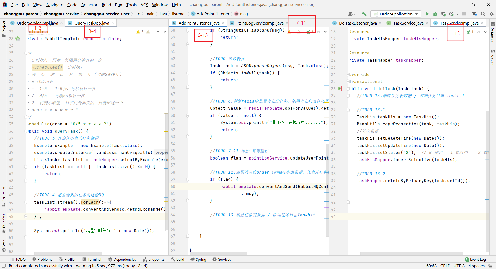Click the override gutter icon on line 26
The image size is (496, 269).
340,89
